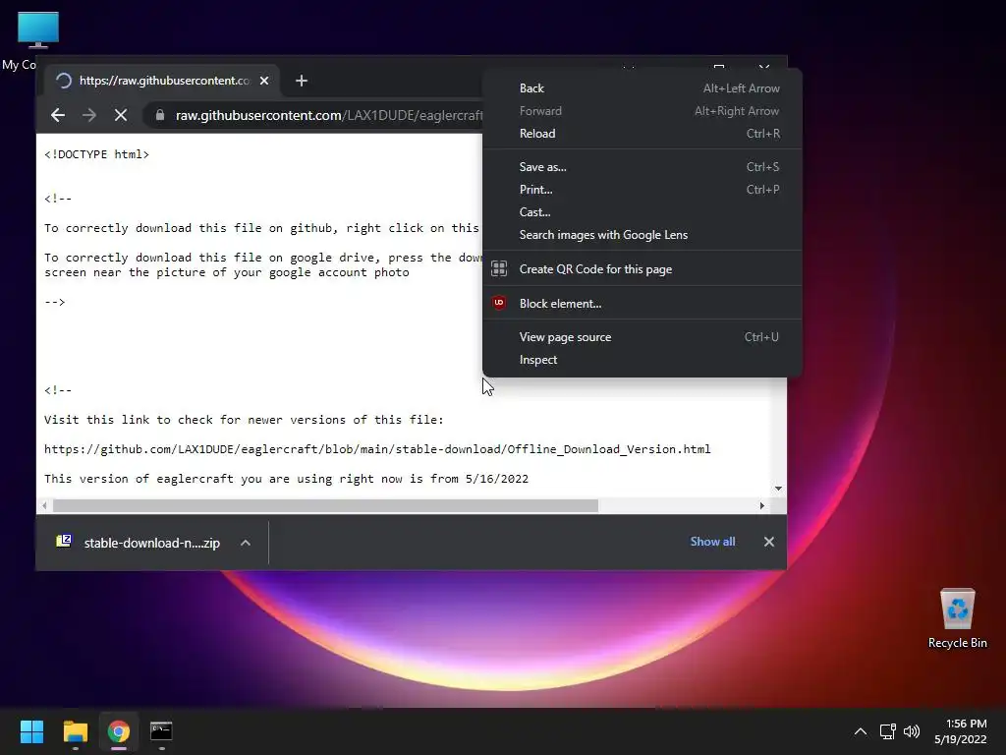
Task: Choose Search images with Google Lens
Action: (x=643, y=235)
